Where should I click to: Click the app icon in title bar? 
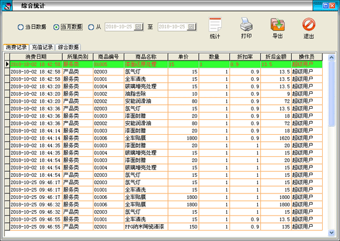(x=7, y=6)
